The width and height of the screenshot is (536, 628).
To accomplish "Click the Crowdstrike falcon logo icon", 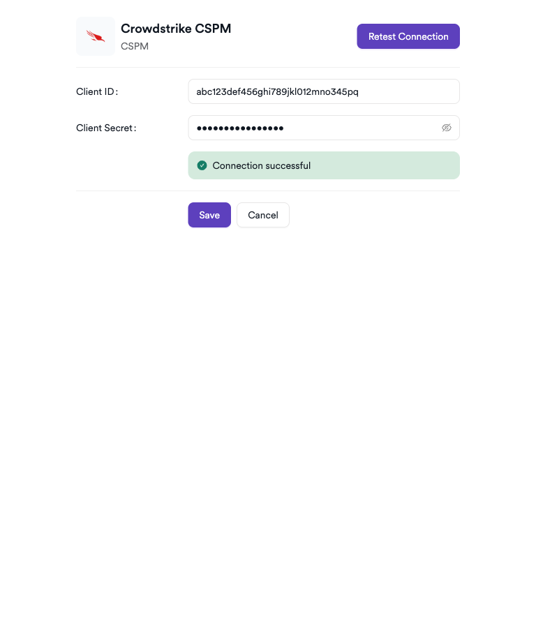I will (95, 36).
